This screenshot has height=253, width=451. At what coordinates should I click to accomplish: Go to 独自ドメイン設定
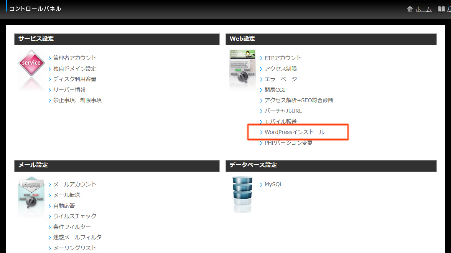tap(75, 68)
